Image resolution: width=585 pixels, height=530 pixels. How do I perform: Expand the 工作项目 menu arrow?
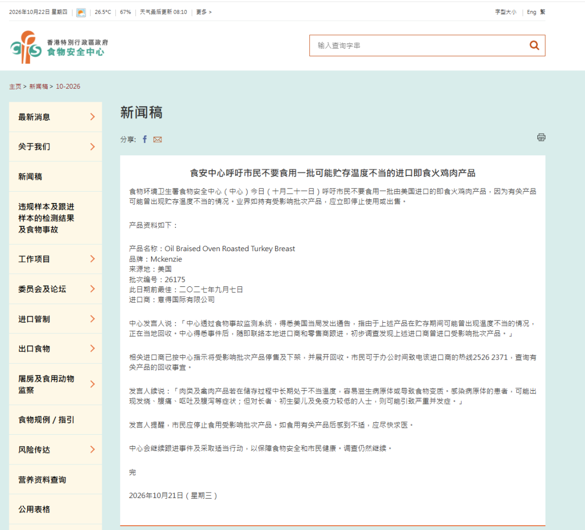click(93, 259)
